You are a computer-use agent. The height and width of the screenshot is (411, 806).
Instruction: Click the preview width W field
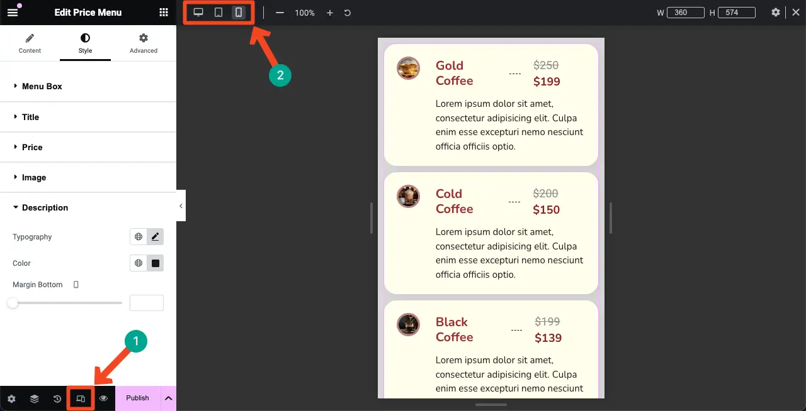[685, 13]
